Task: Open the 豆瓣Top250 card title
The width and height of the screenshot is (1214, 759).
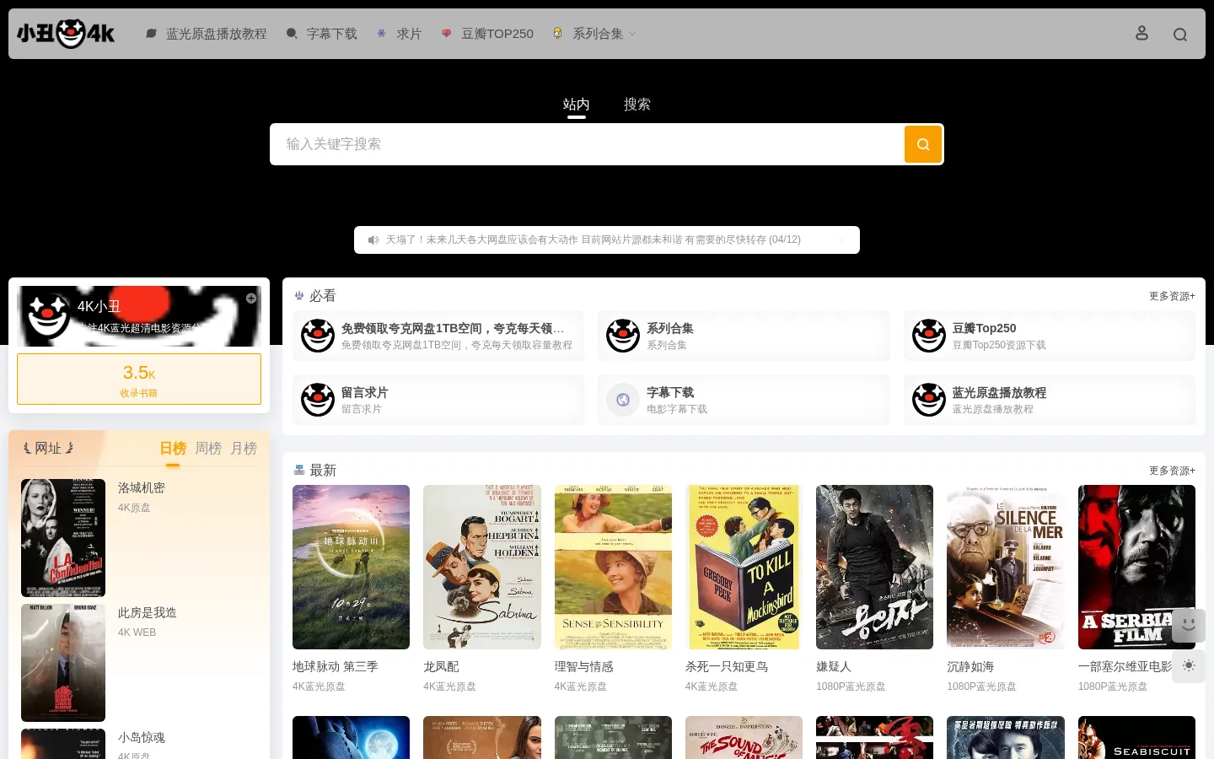Action: pyautogui.click(x=984, y=329)
